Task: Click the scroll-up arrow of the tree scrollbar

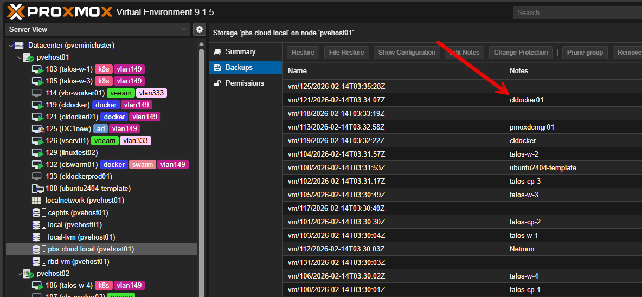Action: point(201,44)
